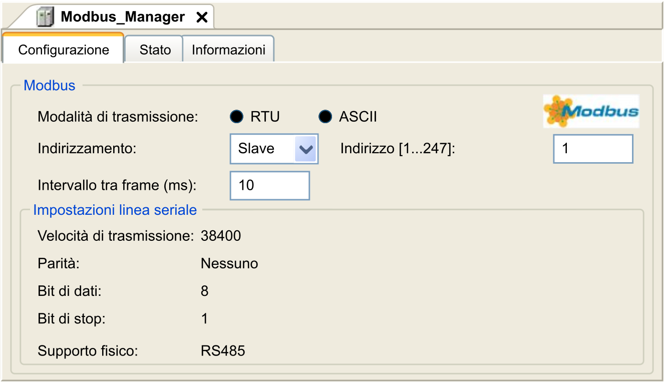Image resolution: width=664 pixels, height=382 pixels.
Task: Close the Modbus_Manager tab
Action: pos(201,18)
